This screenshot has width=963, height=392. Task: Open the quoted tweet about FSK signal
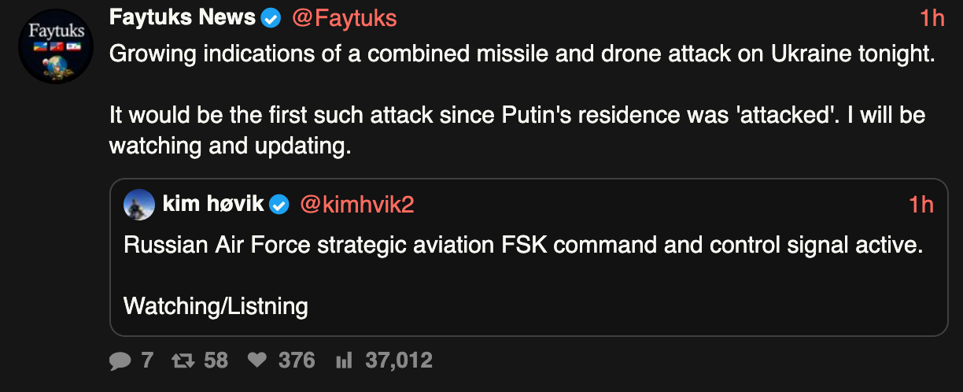click(x=522, y=246)
